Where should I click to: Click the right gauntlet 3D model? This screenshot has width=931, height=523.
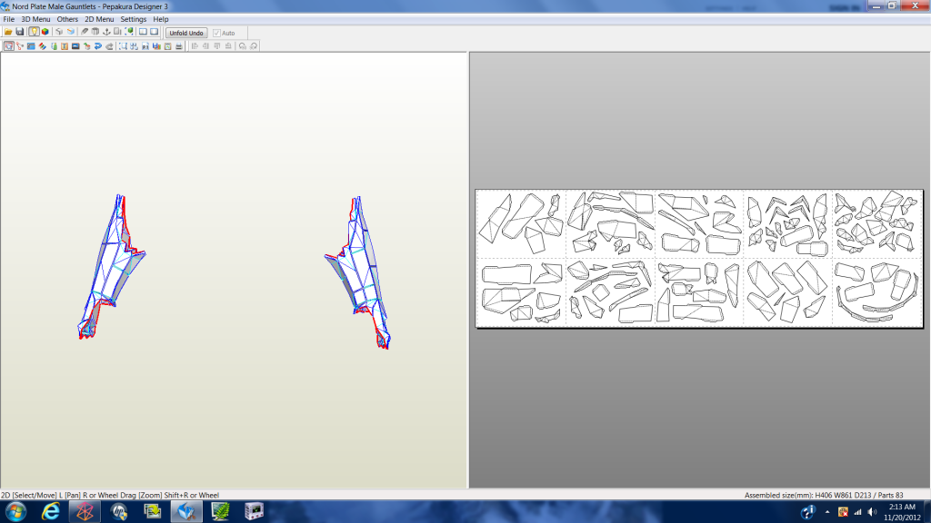click(x=358, y=271)
